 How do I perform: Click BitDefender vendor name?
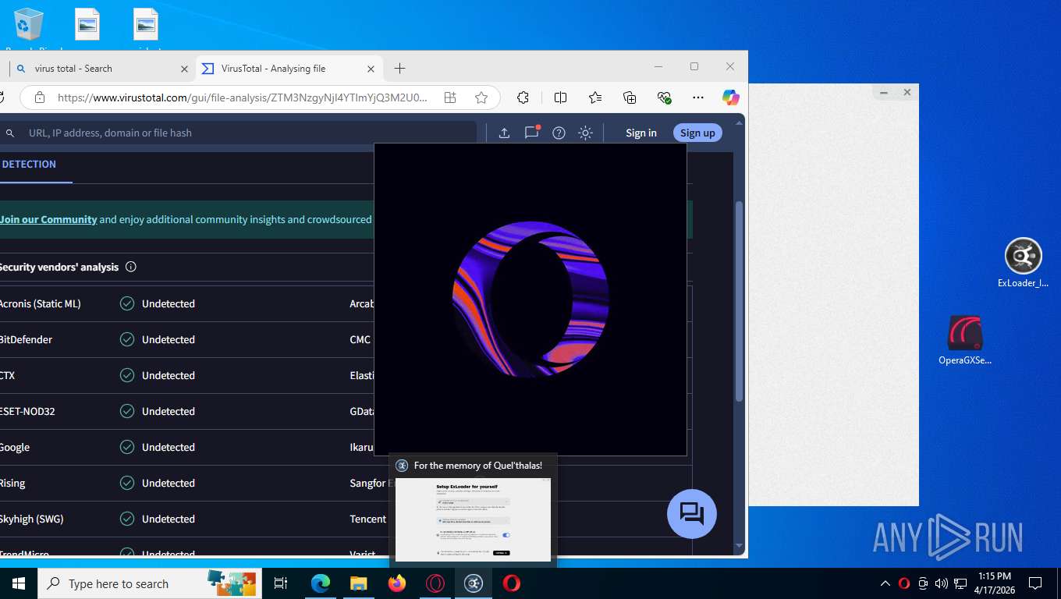26,339
